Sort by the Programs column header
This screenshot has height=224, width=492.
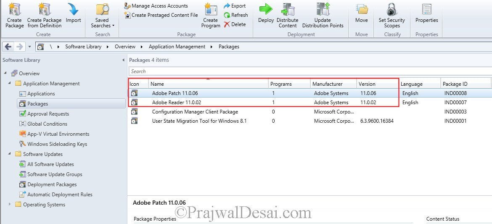pos(289,84)
